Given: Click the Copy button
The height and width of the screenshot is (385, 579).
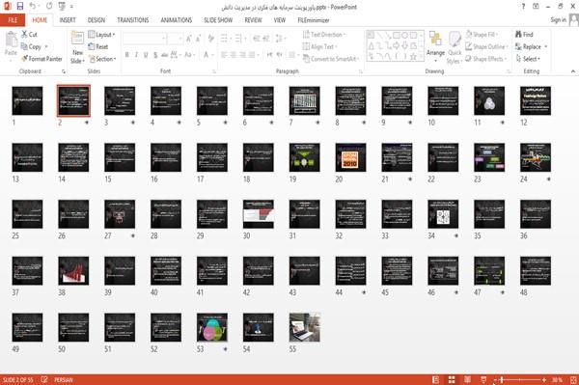Looking at the screenshot, I should pyautogui.click(x=32, y=46).
